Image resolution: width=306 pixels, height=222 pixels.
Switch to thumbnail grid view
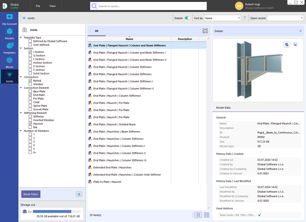click(x=207, y=215)
